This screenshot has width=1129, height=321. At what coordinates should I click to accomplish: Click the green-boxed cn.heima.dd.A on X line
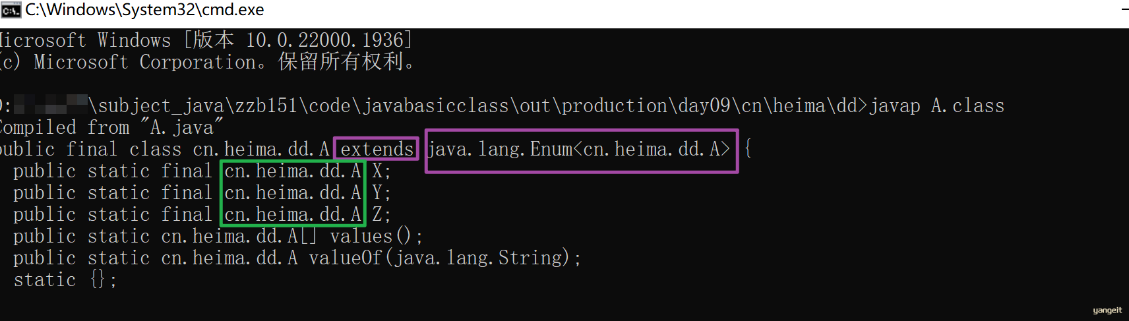coord(293,171)
